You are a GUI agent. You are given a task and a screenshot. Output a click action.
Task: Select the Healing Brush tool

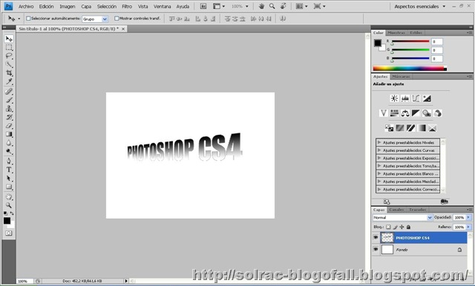point(9,91)
